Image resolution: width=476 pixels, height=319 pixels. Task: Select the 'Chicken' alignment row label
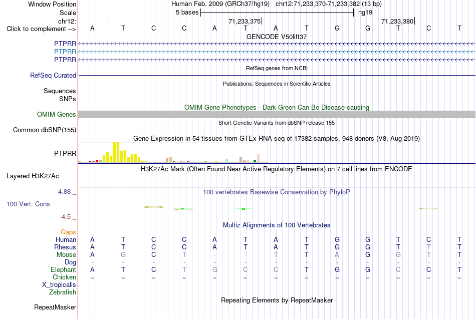64,277
